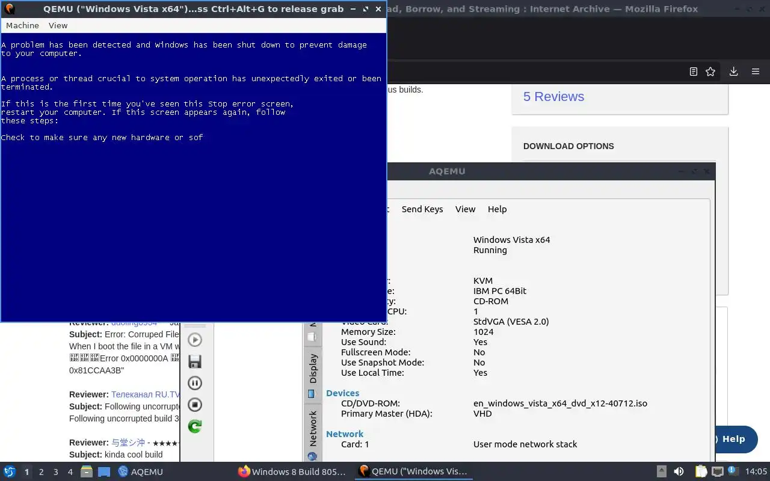
Task: Switch to workspace 1
Action: (x=26, y=472)
